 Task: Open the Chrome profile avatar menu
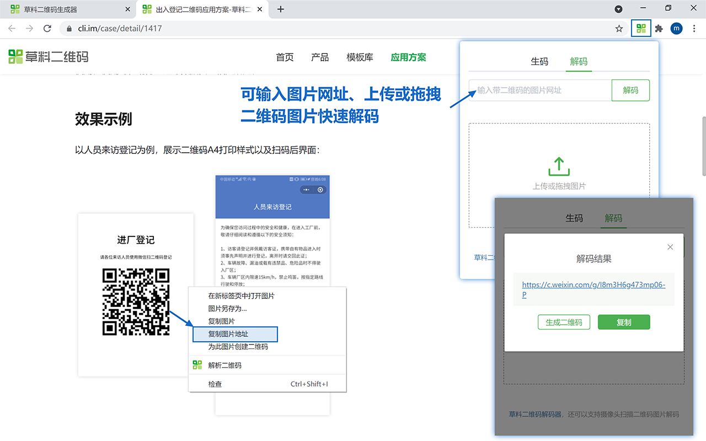[676, 28]
